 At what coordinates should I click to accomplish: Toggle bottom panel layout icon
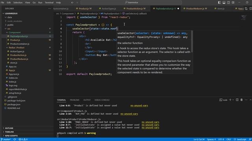coord(224,2)
